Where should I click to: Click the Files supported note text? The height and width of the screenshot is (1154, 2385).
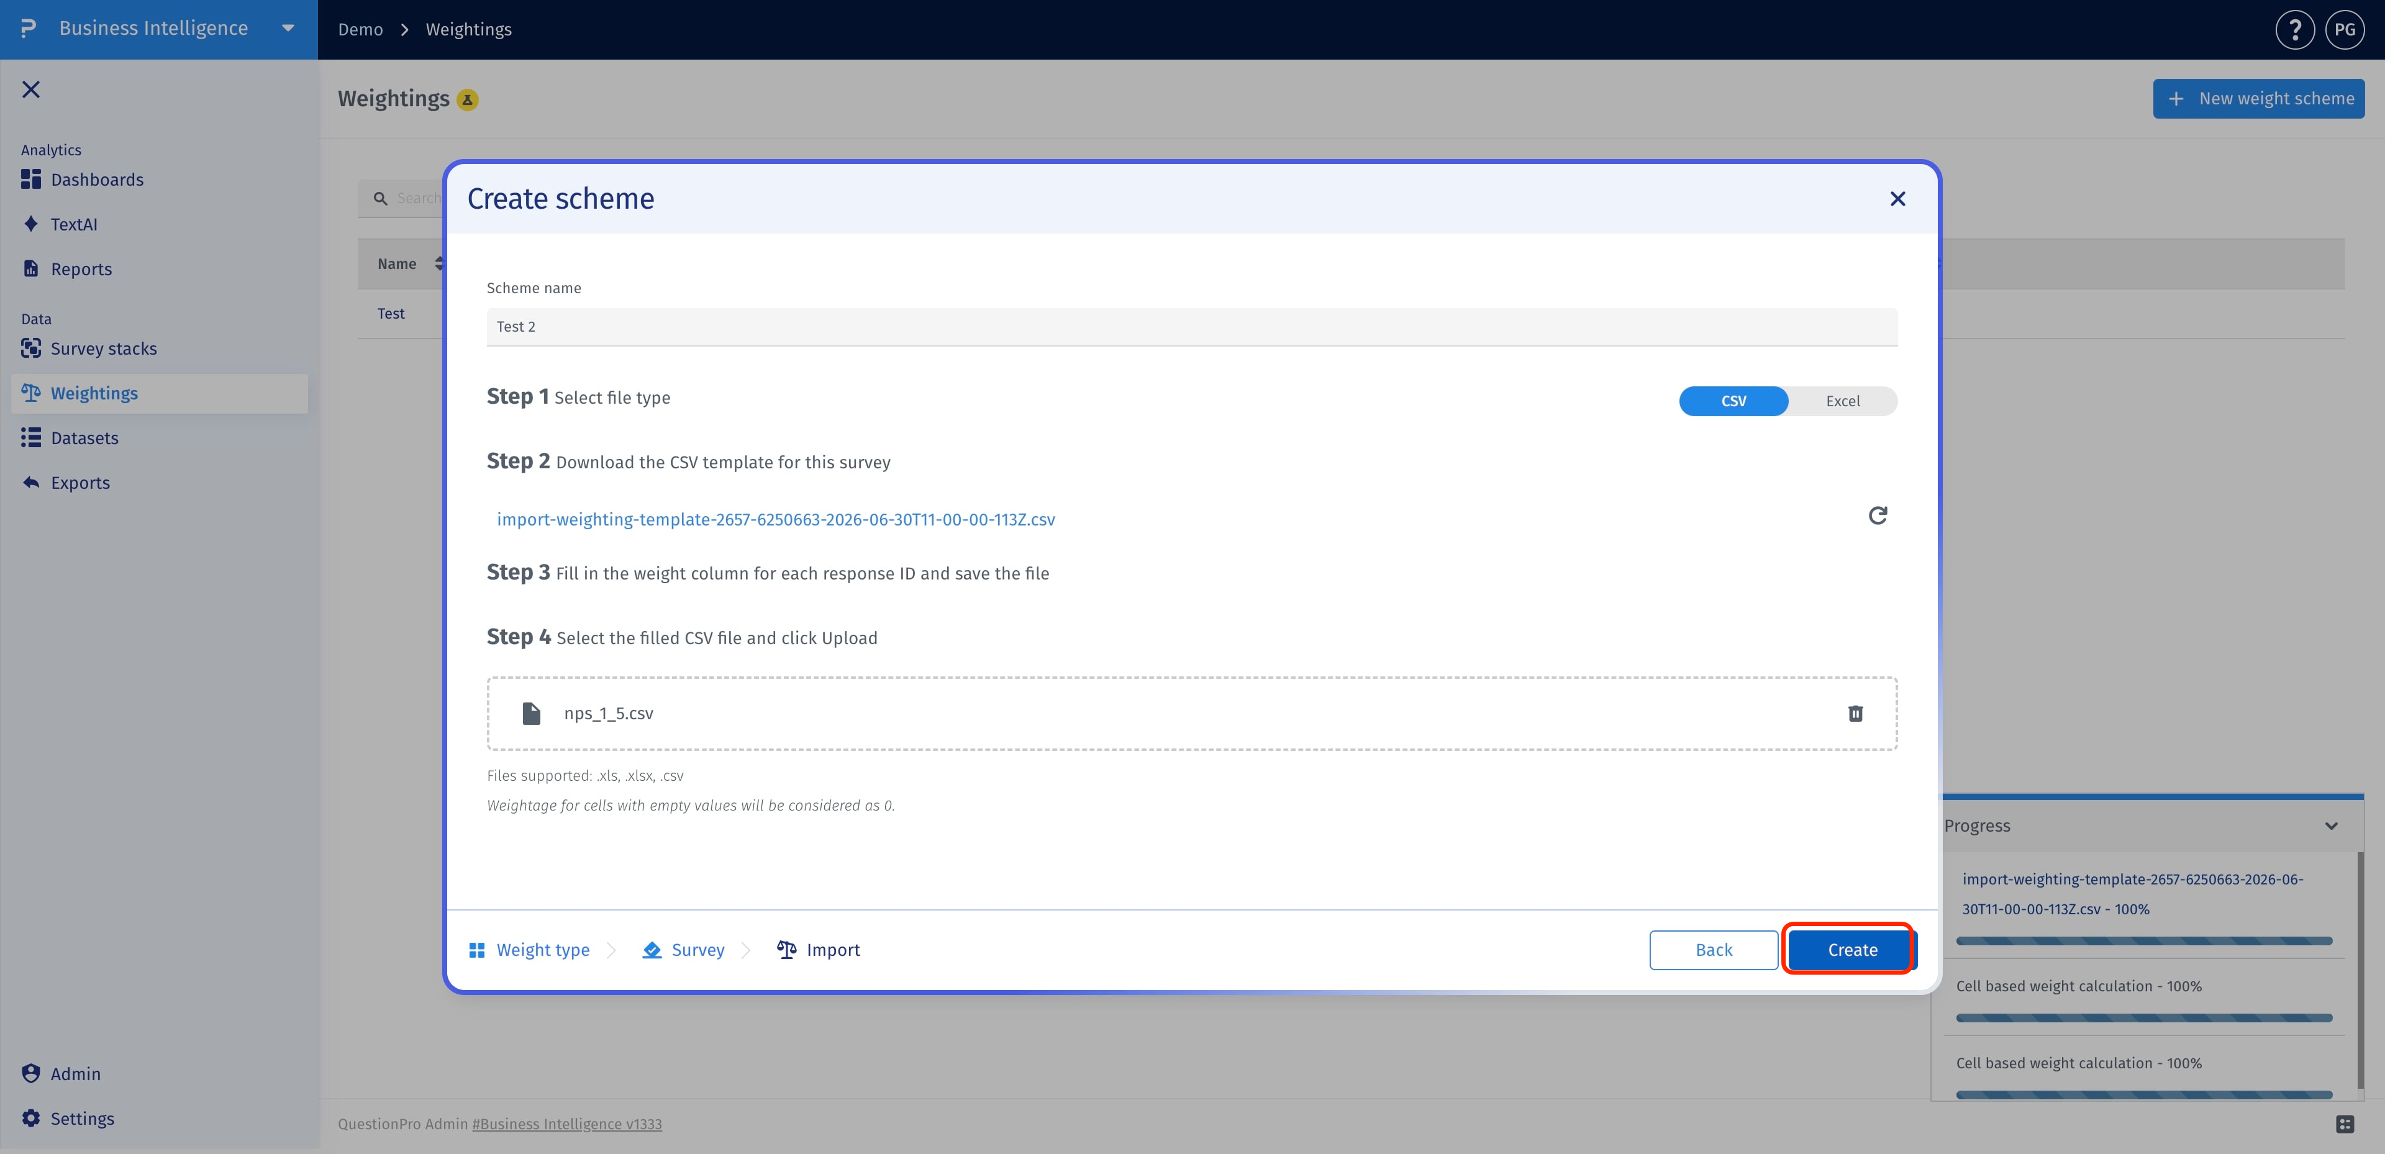tap(585, 775)
